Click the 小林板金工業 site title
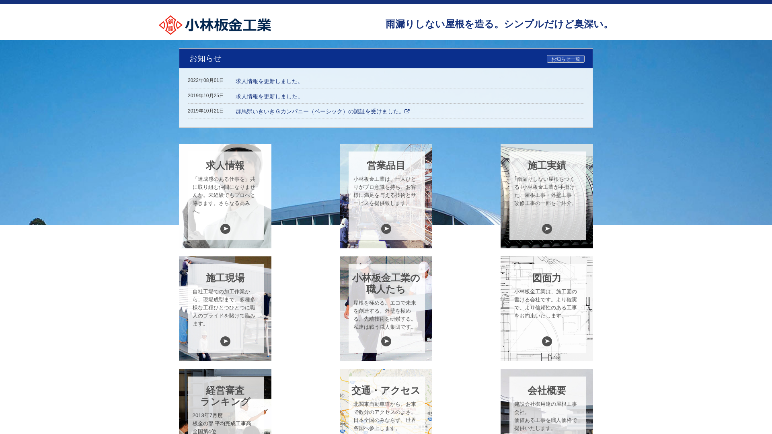The image size is (772, 434). [228, 25]
